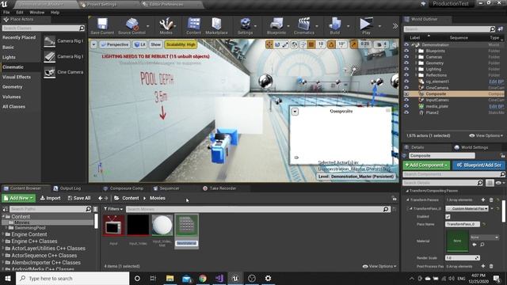Toggle visibility of CineCamera actor

click(406, 88)
